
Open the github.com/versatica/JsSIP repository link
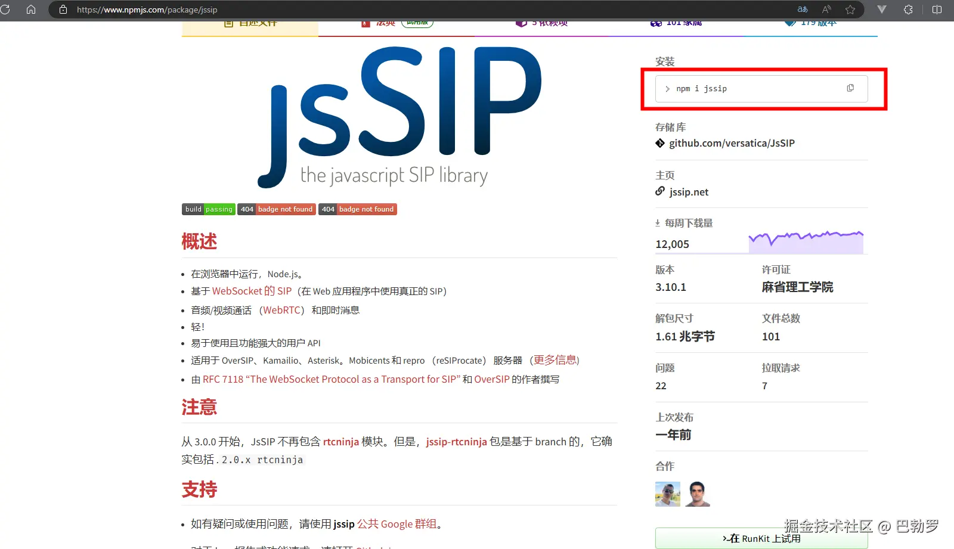(x=732, y=143)
